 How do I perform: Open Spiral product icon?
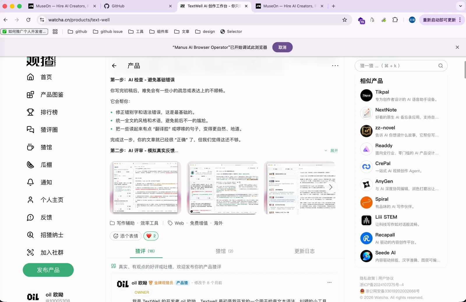click(366, 203)
